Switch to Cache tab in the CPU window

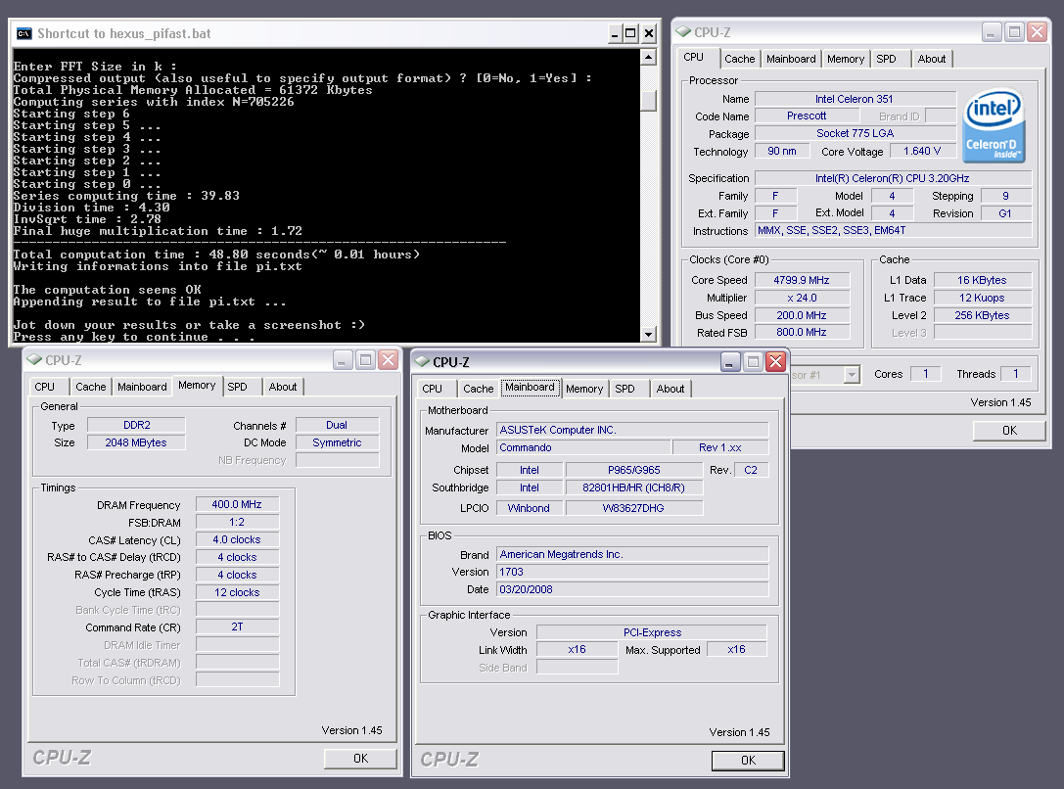[740, 59]
